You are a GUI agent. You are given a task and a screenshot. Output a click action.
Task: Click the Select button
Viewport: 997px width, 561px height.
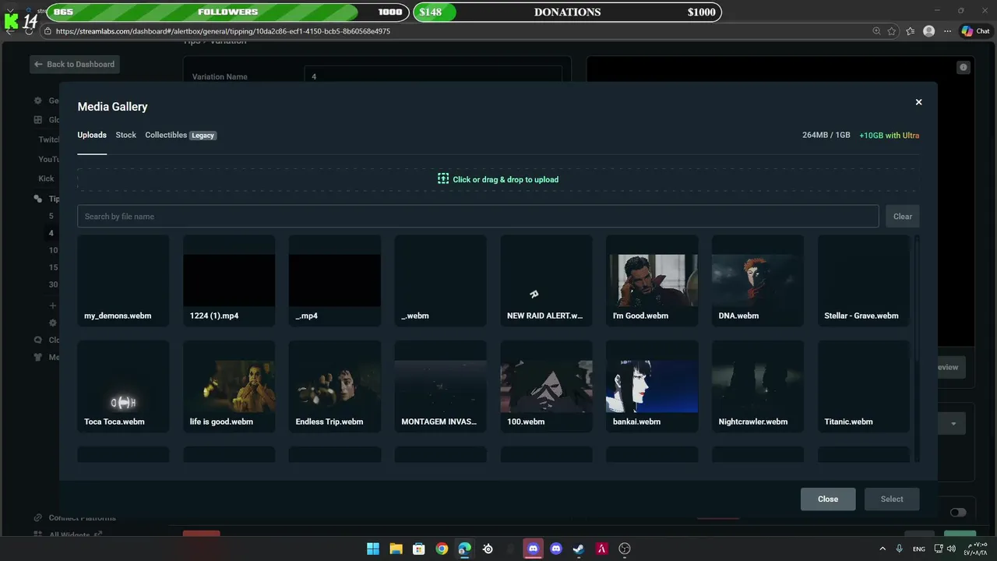pos(892,499)
